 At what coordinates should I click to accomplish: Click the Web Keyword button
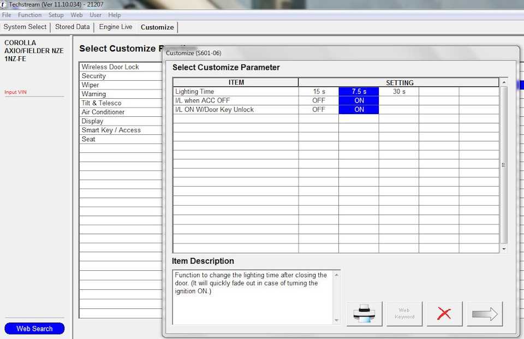(x=404, y=314)
